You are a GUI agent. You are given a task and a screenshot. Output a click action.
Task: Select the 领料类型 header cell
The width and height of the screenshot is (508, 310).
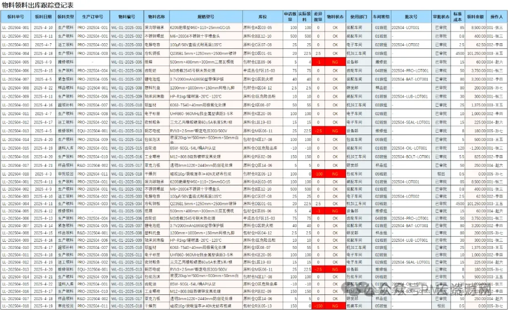point(65,16)
